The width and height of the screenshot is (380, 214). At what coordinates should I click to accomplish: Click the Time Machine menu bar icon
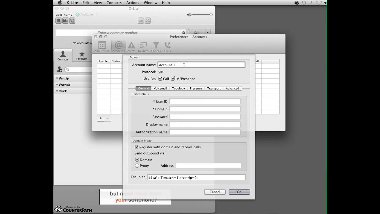(304, 3)
